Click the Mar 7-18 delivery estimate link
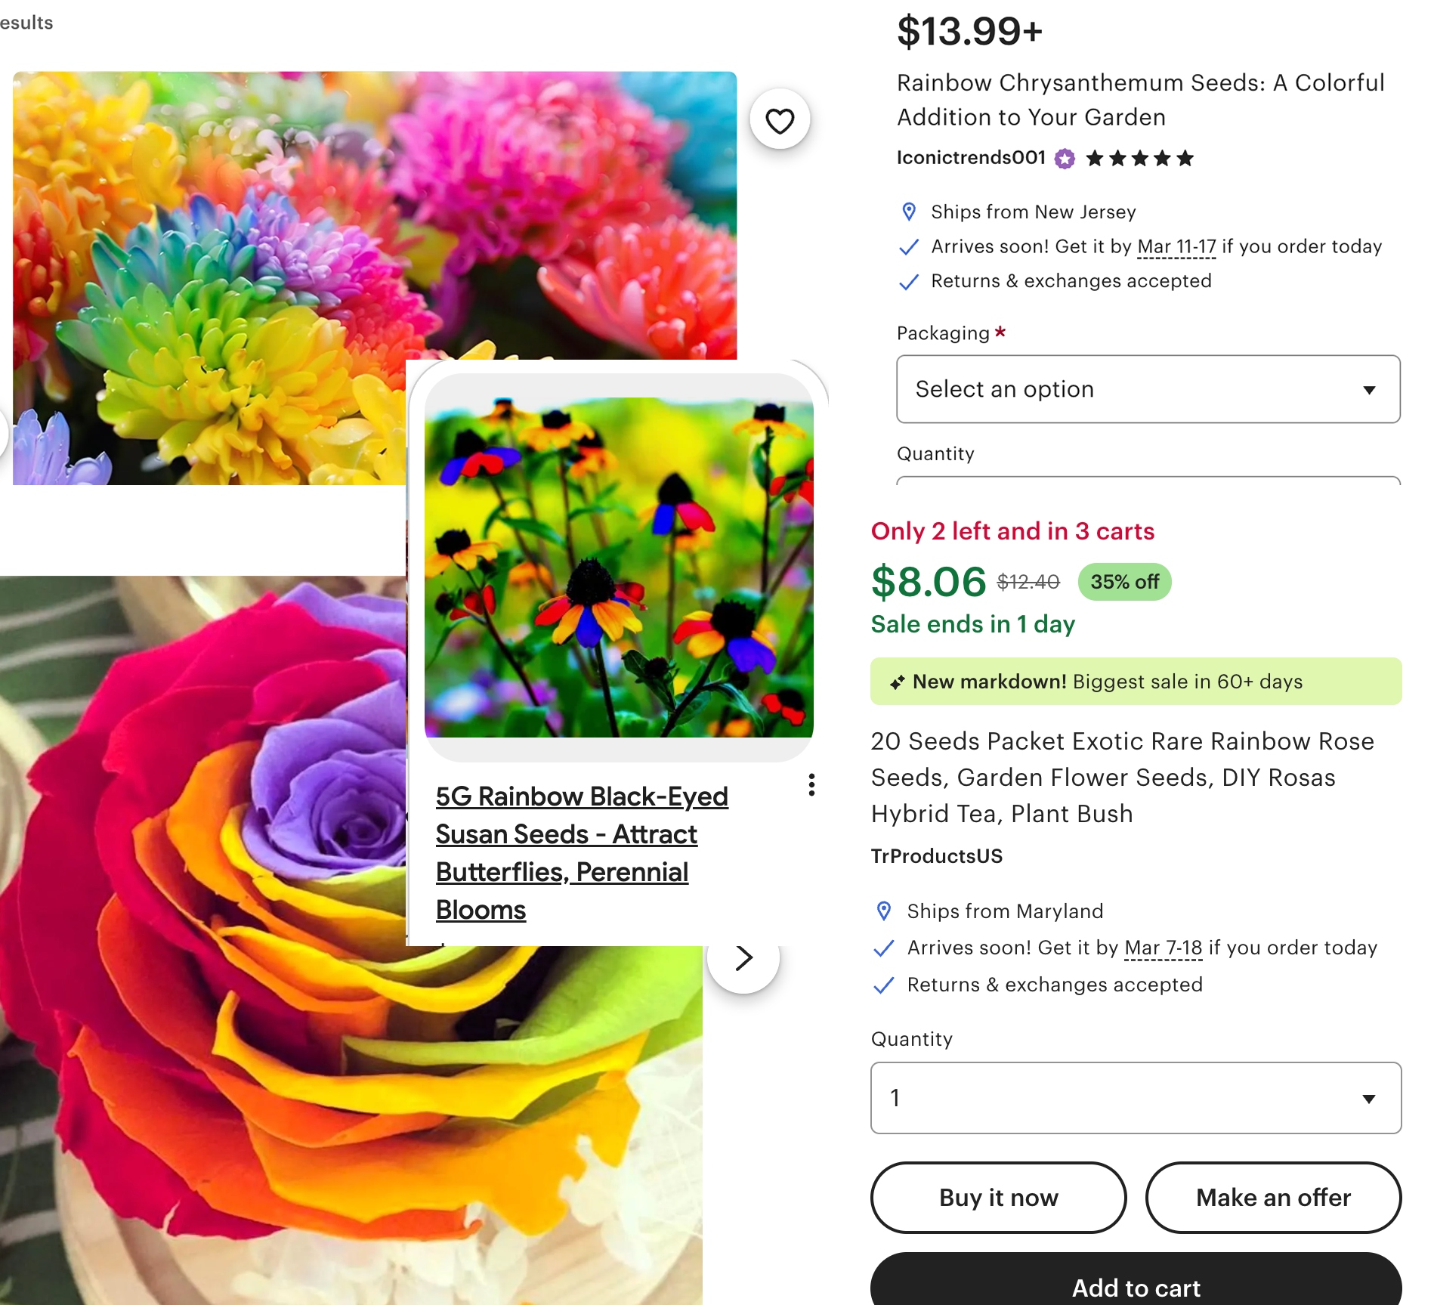This screenshot has height=1305, width=1434. pos(1163,948)
